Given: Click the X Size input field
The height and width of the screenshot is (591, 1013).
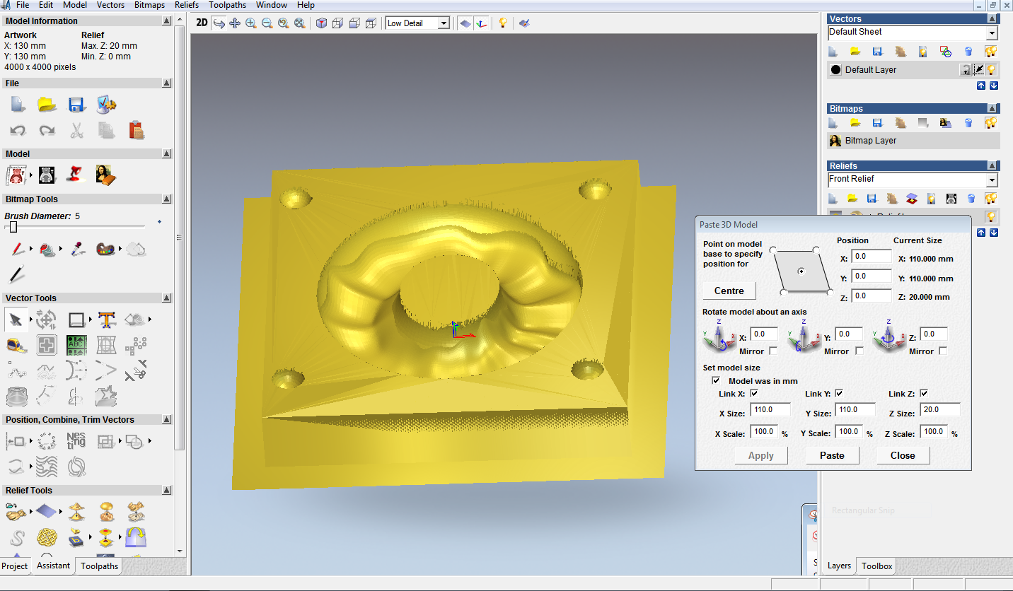Looking at the screenshot, I should click(x=770, y=409).
